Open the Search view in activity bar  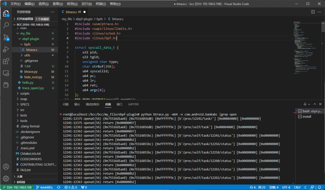click(6, 25)
